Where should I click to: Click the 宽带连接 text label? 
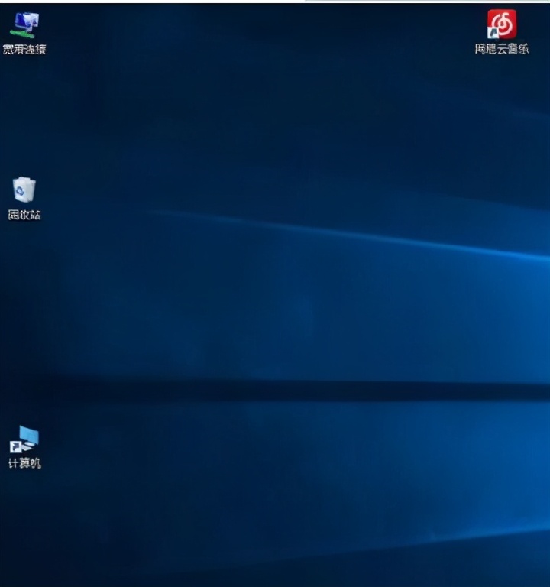(x=24, y=50)
